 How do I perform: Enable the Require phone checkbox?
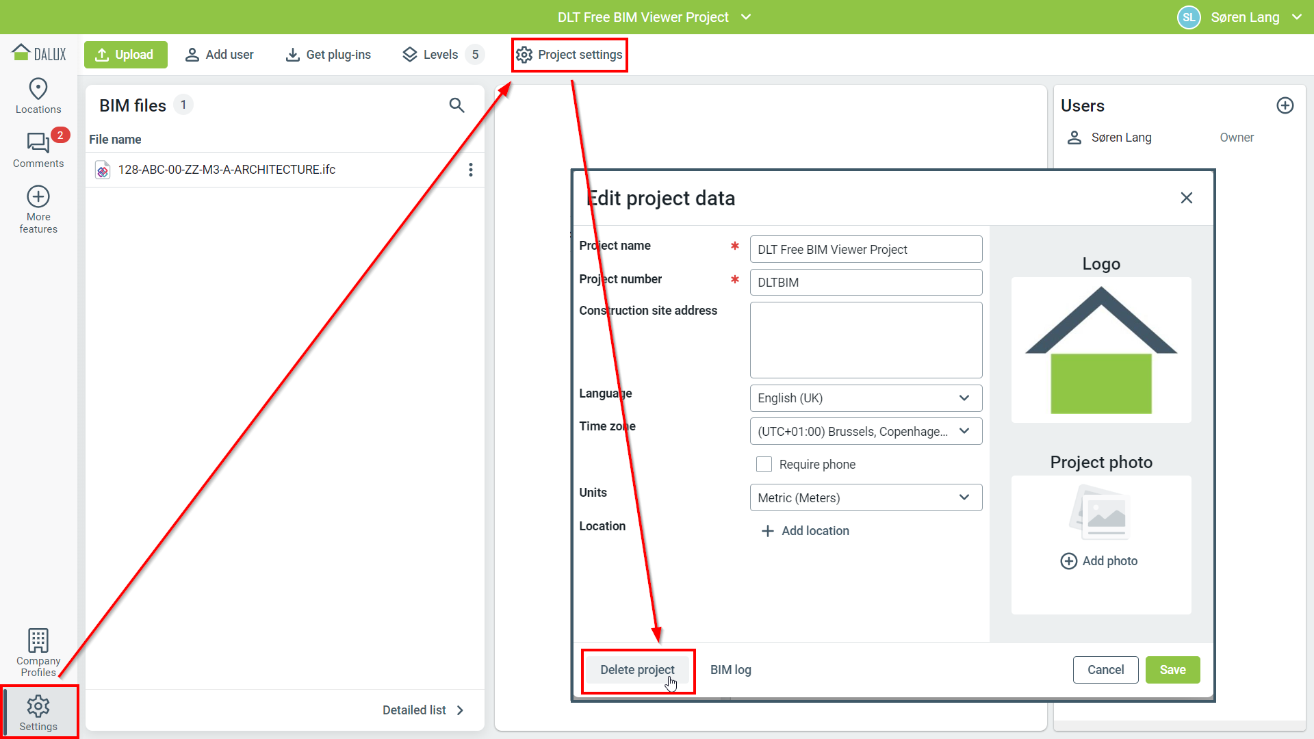[x=764, y=465]
